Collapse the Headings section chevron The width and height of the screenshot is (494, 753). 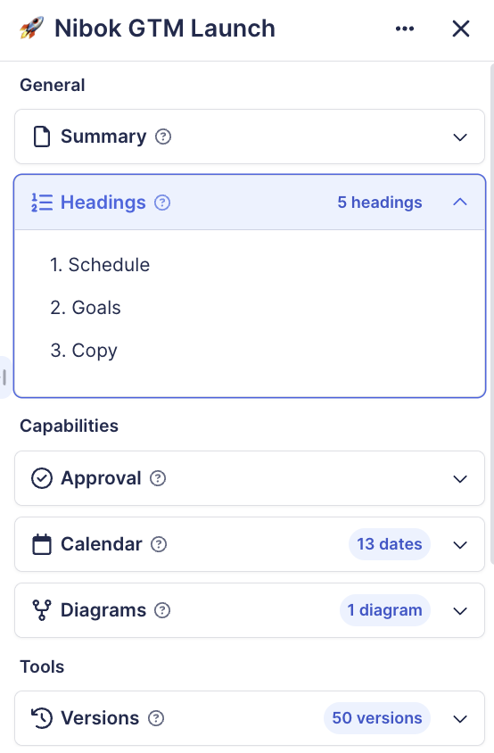click(460, 203)
